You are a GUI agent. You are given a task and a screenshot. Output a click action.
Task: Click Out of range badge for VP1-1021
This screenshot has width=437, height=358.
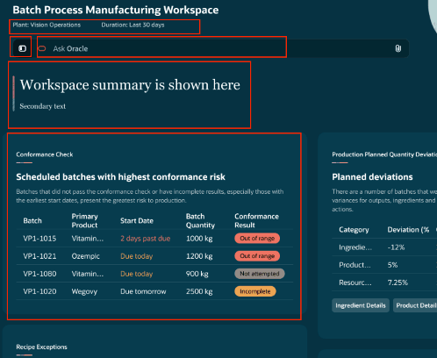coord(257,256)
